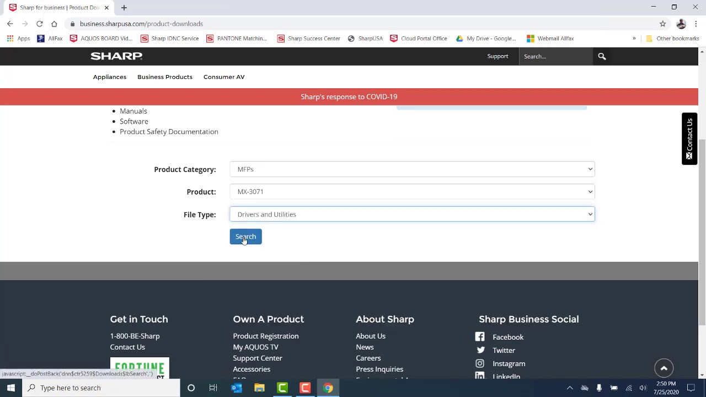Click the Instagram icon
The image size is (706, 397).
point(480,363)
